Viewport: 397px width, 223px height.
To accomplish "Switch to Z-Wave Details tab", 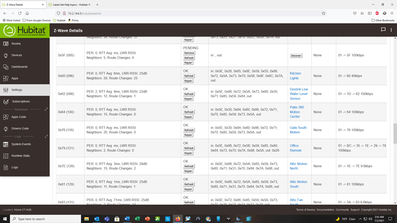I will 23,5.
